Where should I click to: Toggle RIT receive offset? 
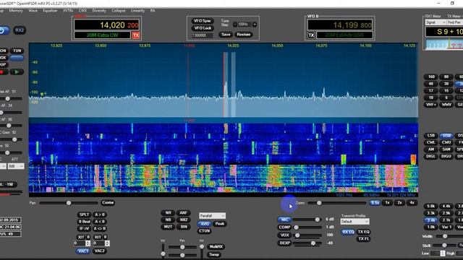101,238
